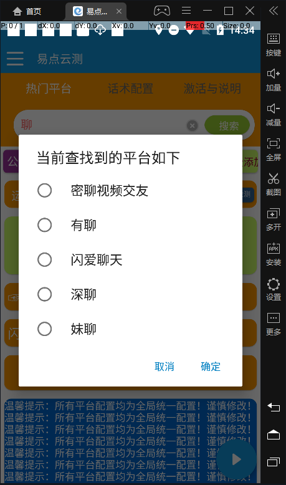286x485 pixels.
Task: Take a screenshot with 截图 scissors
Action: [274, 185]
